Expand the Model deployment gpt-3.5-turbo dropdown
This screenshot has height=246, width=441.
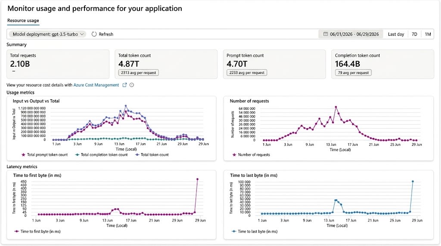[x=47, y=34]
